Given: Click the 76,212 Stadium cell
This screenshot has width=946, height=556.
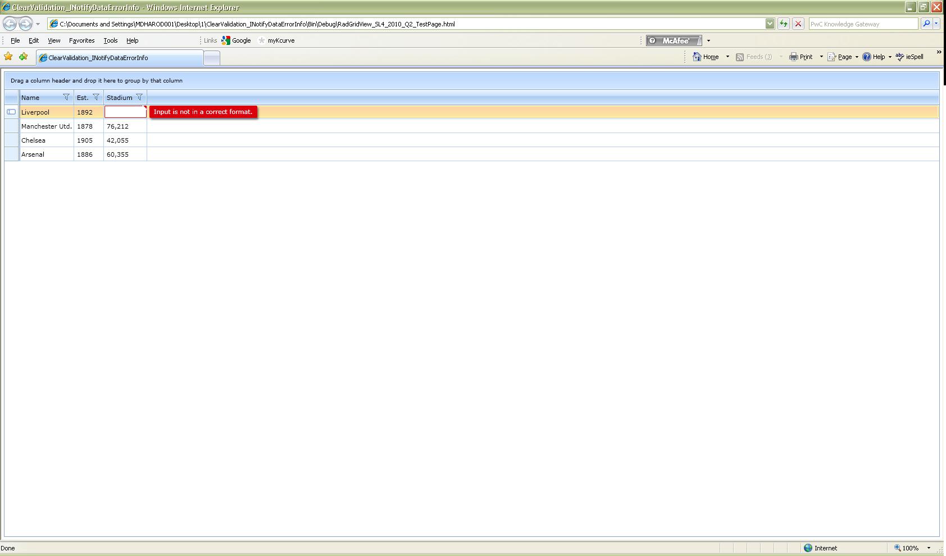Looking at the screenshot, I should (125, 126).
